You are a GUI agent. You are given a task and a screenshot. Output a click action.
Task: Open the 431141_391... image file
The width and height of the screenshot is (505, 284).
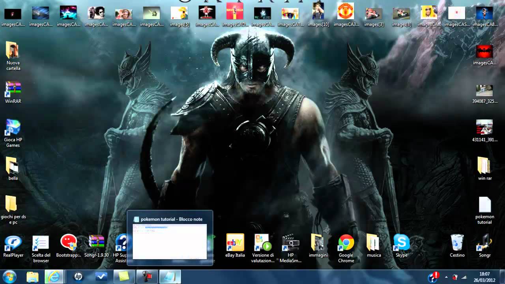click(484, 131)
